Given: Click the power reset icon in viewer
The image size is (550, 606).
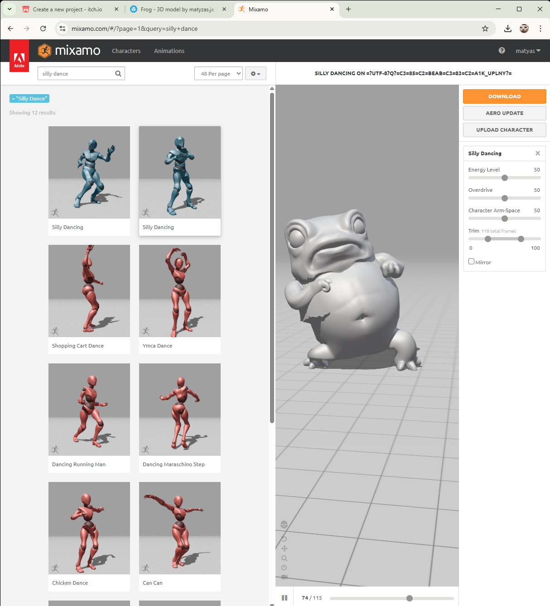Looking at the screenshot, I should (x=284, y=568).
